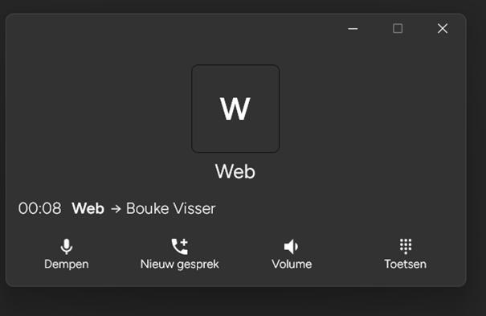Open volume control using the speaker icon
The width and height of the screenshot is (486, 316).
point(292,247)
